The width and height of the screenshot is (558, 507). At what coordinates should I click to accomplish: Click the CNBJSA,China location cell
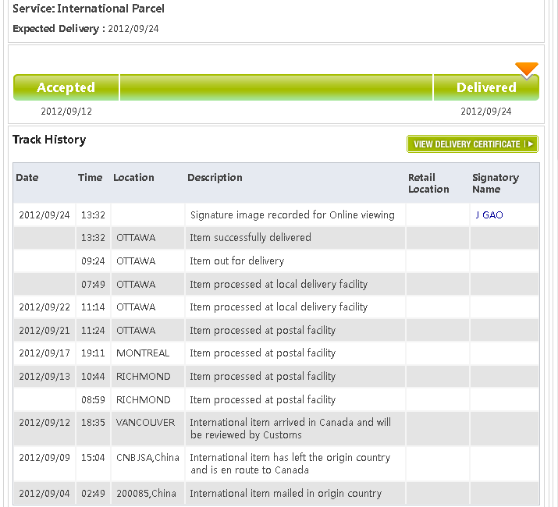pyautogui.click(x=148, y=458)
